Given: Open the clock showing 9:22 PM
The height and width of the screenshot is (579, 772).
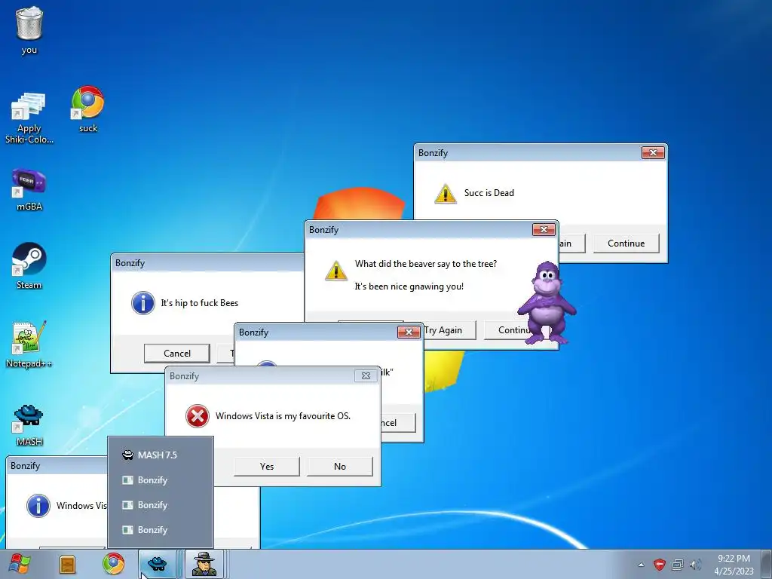Looking at the screenshot, I should coord(734,565).
